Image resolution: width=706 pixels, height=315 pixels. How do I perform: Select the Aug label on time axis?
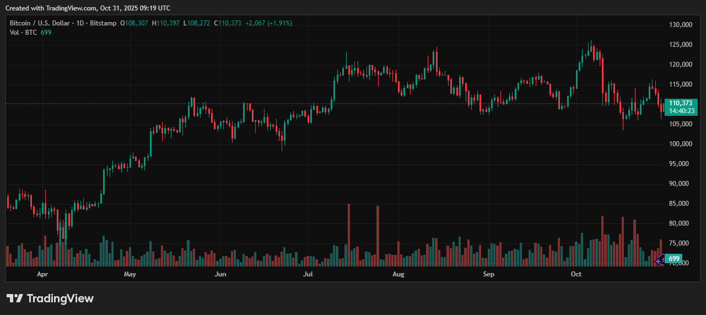pyautogui.click(x=398, y=274)
